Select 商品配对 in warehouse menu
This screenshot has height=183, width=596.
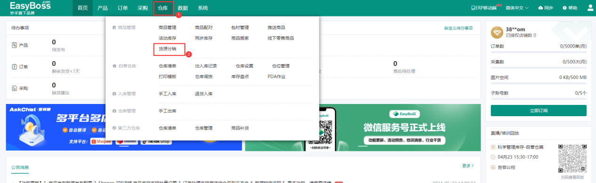point(204,28)
